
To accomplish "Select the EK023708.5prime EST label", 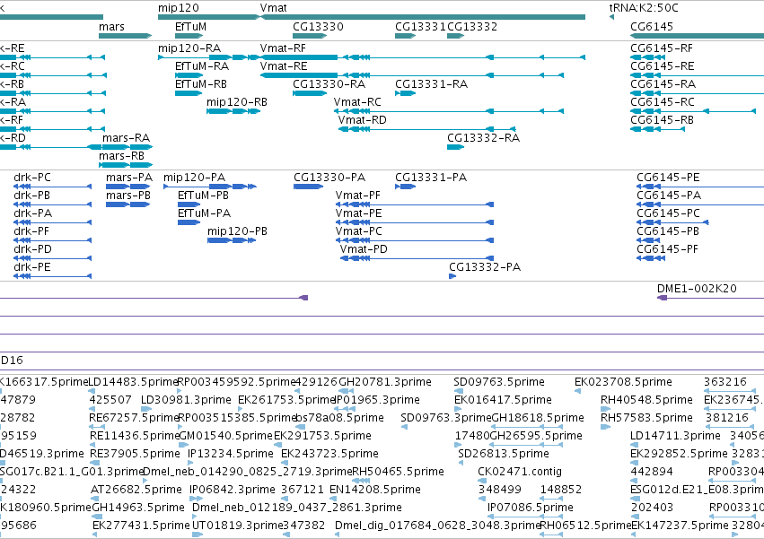I will click(x=623, y=382).
